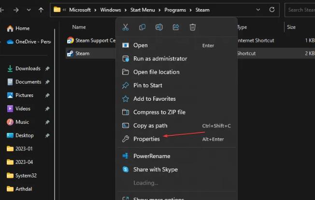Click the Copy icon in context menu
Screen dimensions: 315x200
coord(142,27)
